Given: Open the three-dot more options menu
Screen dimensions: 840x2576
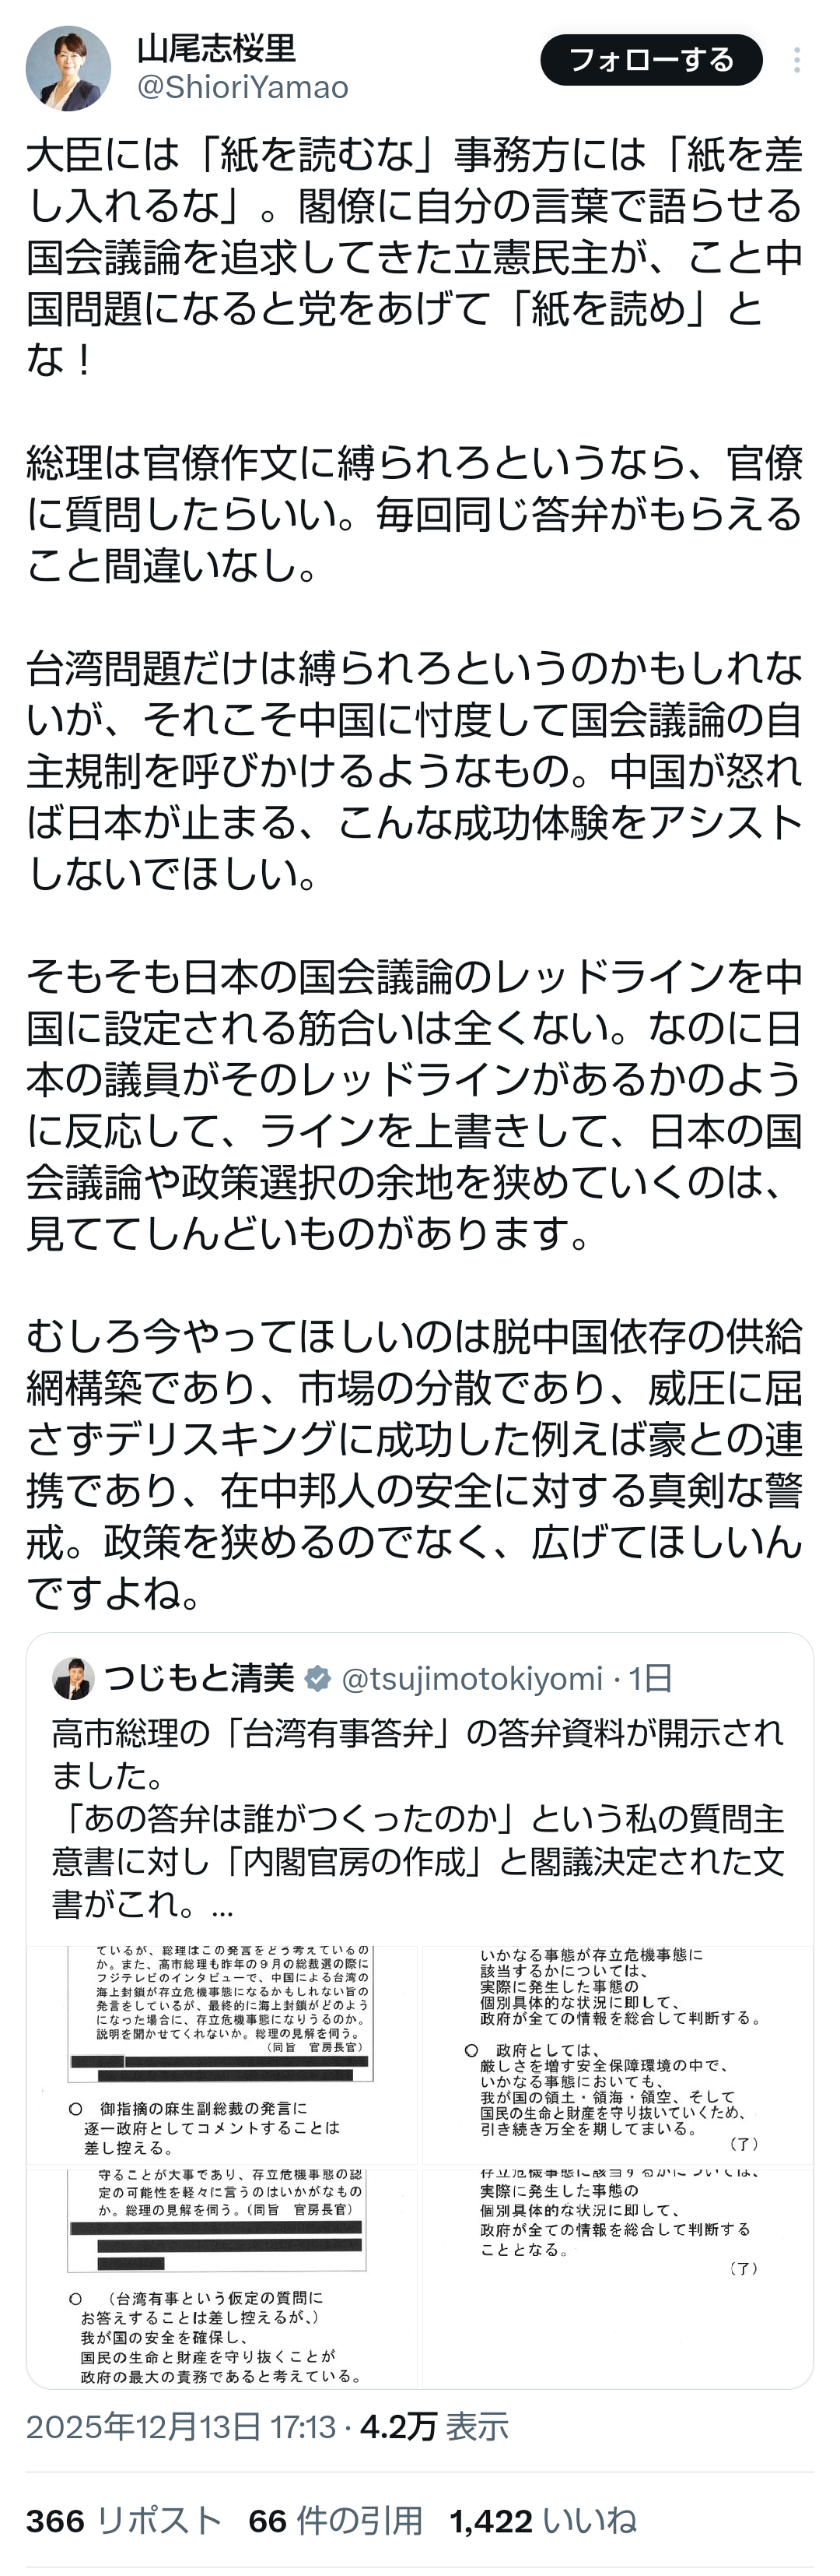Looking at the screenshot, I should pos(796,60).
